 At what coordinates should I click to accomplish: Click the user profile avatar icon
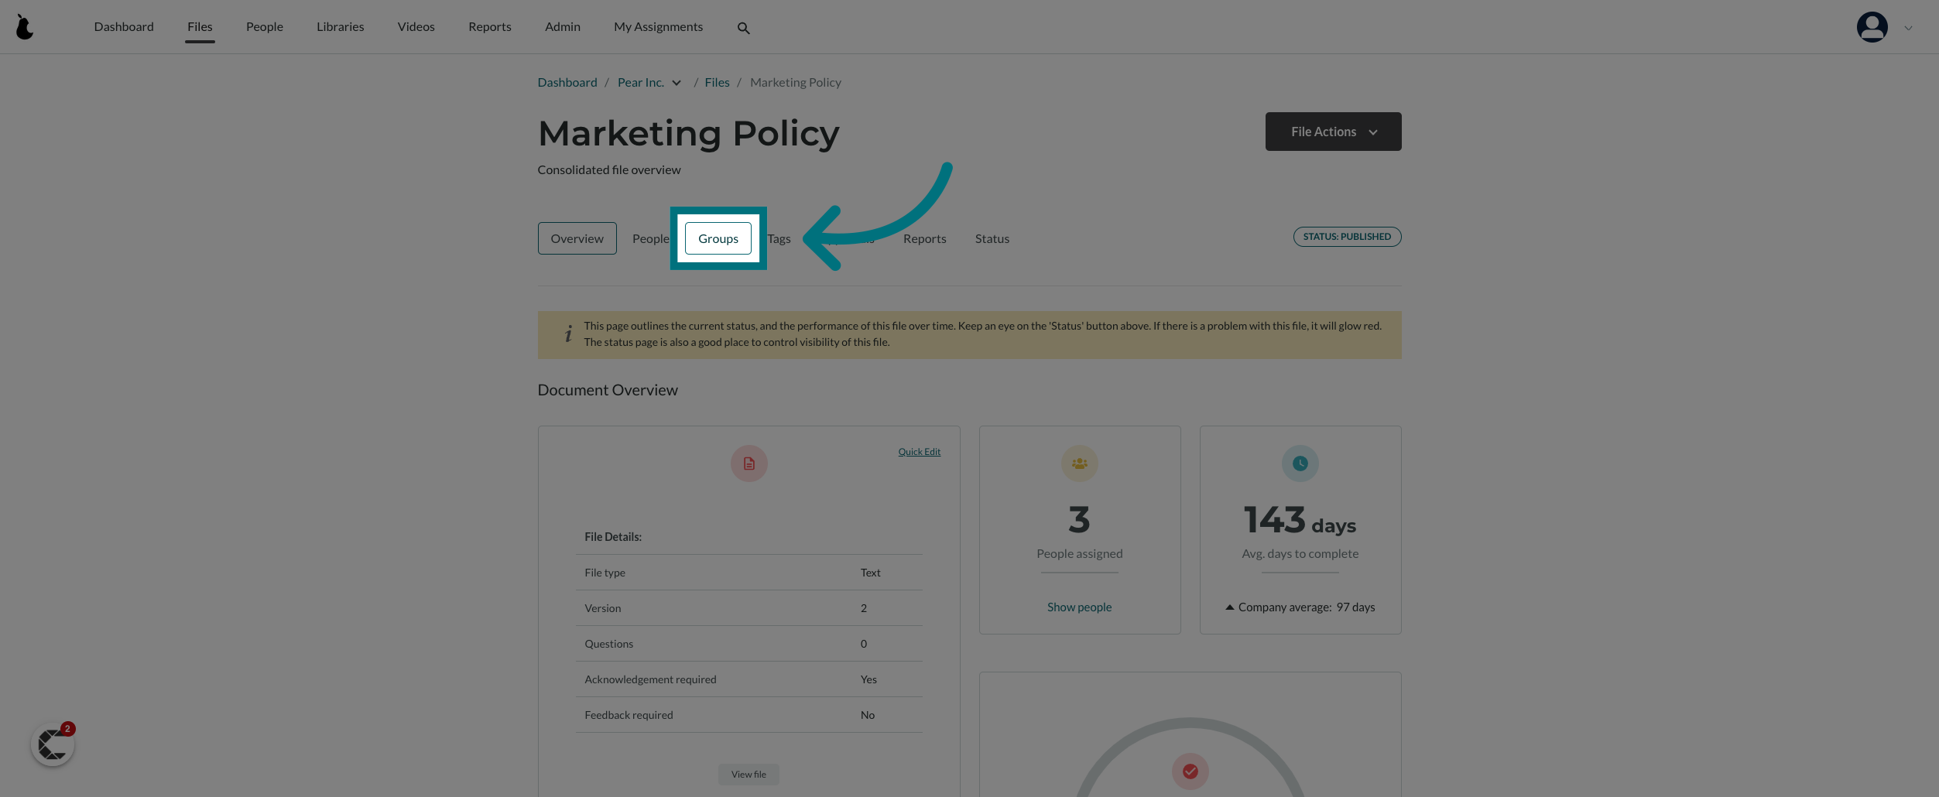tap(1872, 27)
